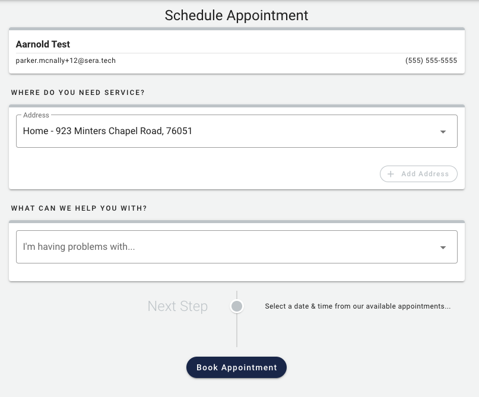The image size is (479, 397).
Task: Expand the Address dropdown arrow
Action: point(443,132)
